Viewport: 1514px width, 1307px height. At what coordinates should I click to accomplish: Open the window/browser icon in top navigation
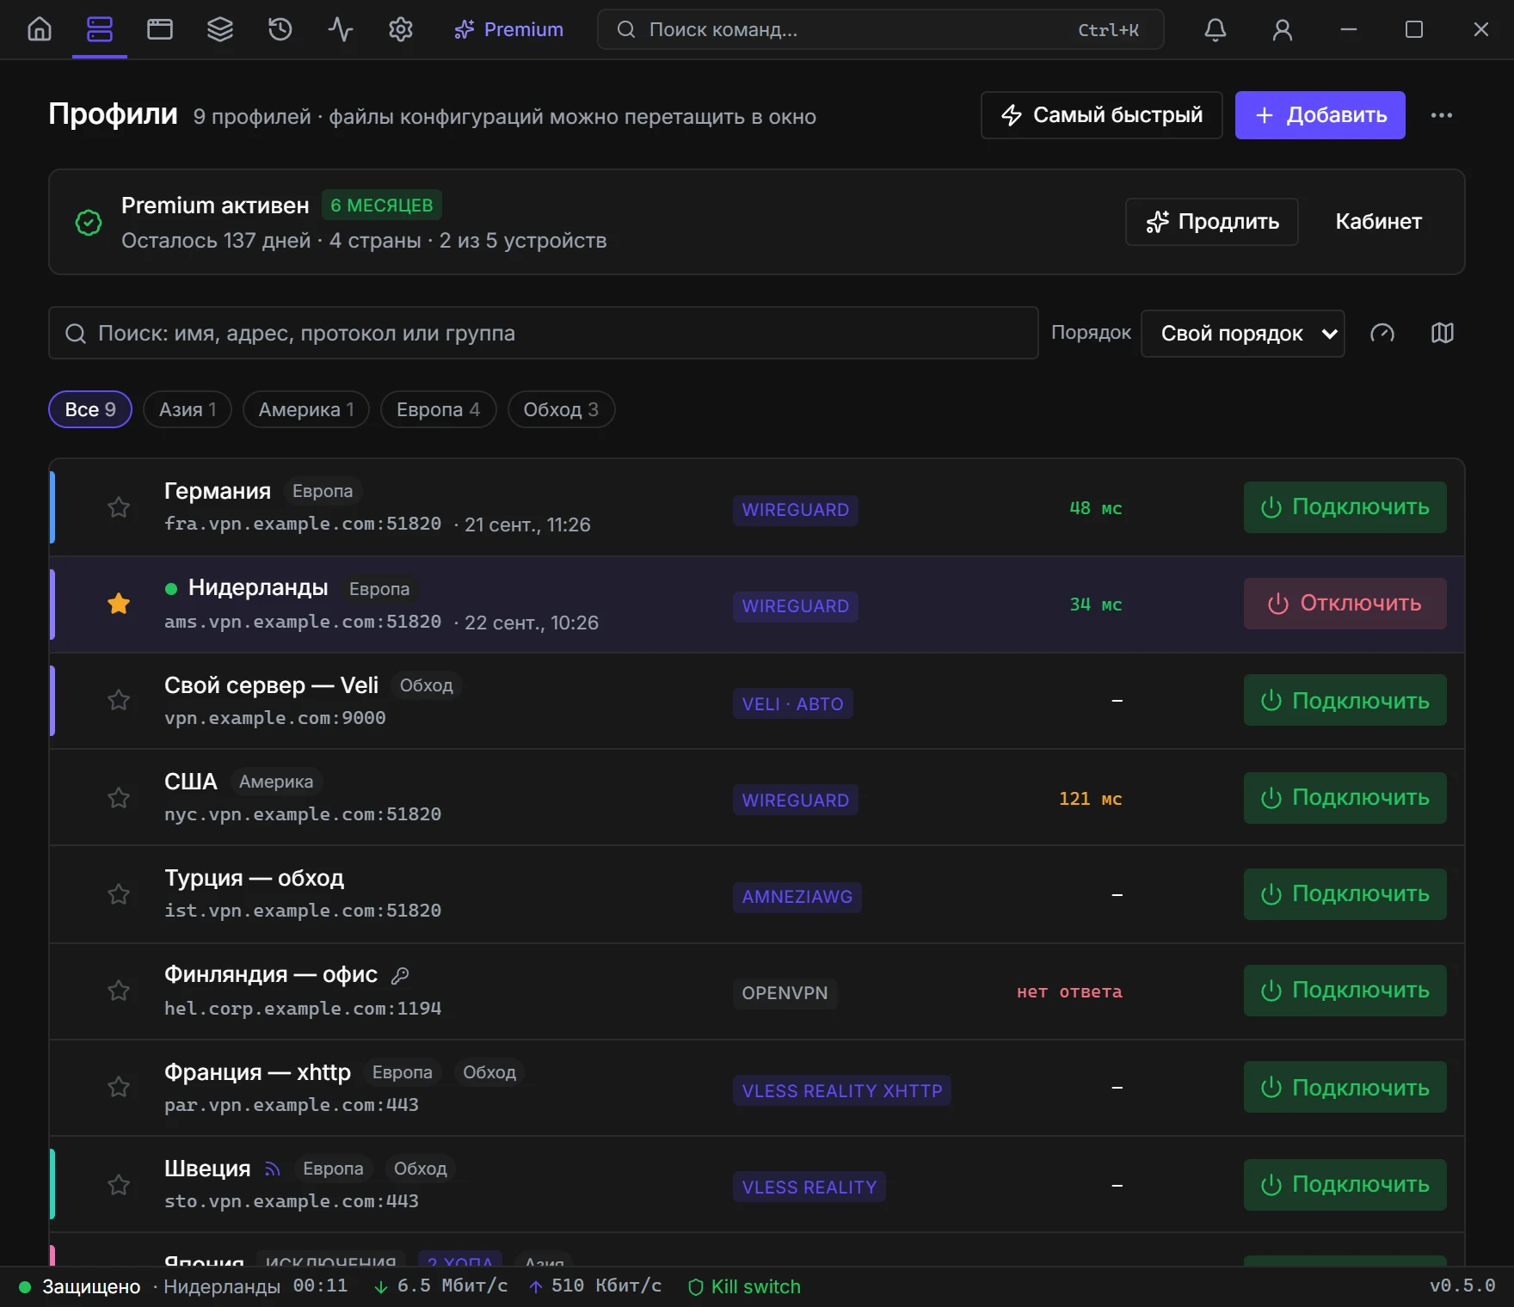tap(160, 30)
